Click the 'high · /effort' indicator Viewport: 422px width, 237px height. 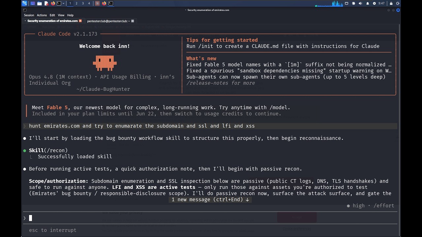click(371, 206)
